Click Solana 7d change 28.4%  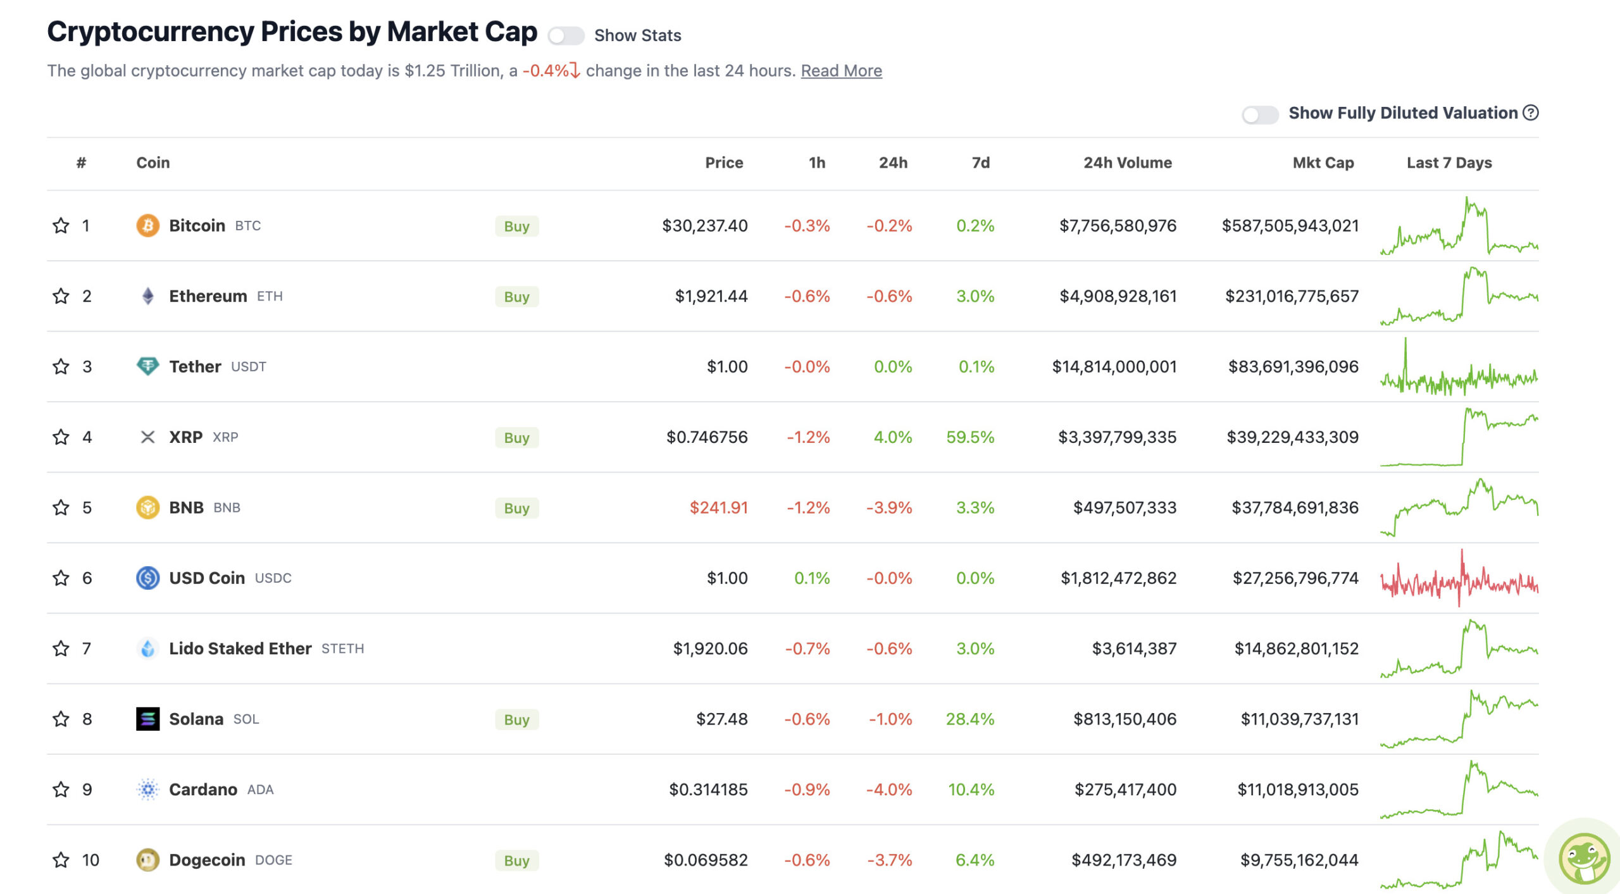click(x=970, y=719)
